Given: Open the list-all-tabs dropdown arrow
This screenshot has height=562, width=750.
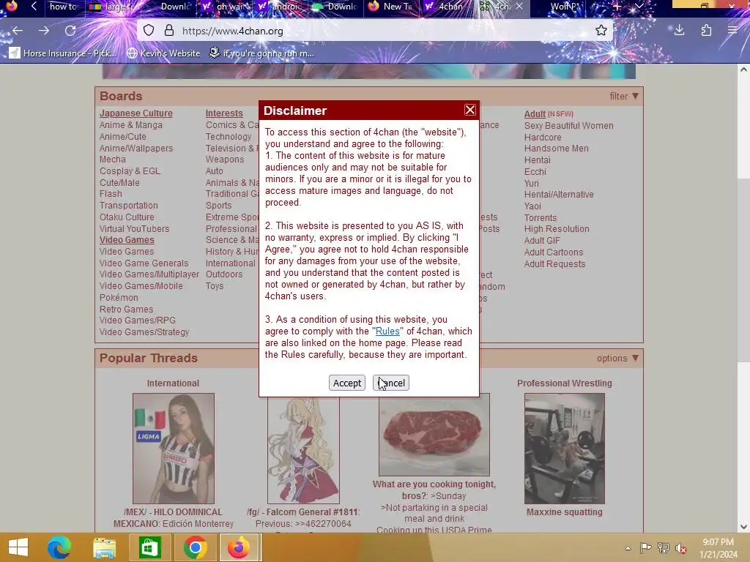Looking at the screenshot, I should click(x=639, y=6).
